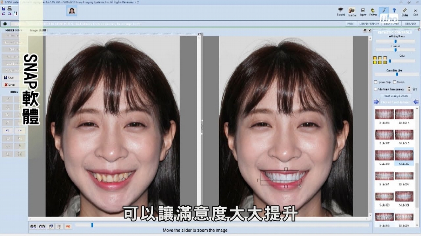Click the Import icon in the toolbar
The height and width of the screenshot is (236, 421).
(x=363, y=12)
